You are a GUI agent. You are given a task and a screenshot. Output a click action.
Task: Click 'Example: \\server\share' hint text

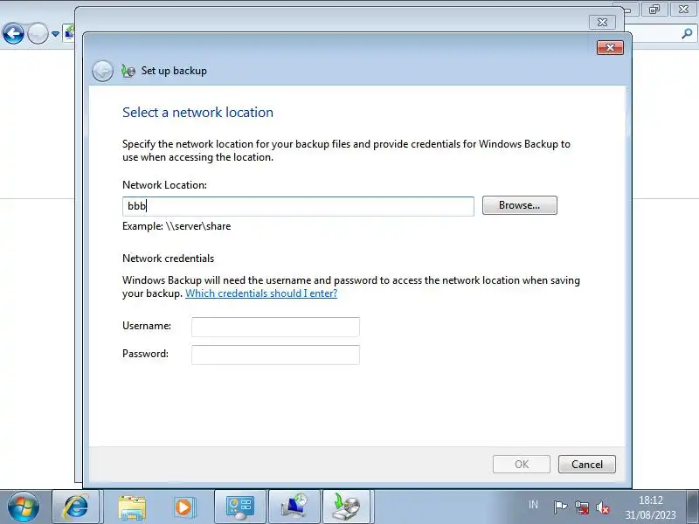[x=176, y=226]
